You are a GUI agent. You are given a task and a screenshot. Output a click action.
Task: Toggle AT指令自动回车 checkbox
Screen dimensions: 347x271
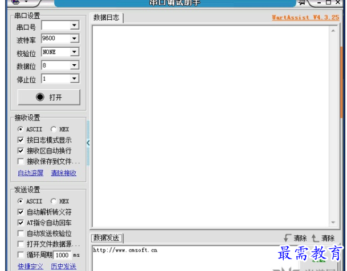tap(21, 223)
